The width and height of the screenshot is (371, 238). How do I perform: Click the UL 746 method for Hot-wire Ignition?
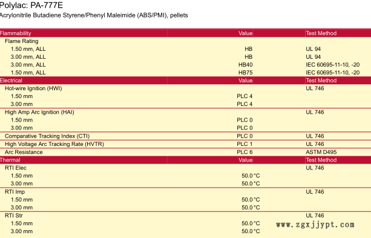coord(315,88)
